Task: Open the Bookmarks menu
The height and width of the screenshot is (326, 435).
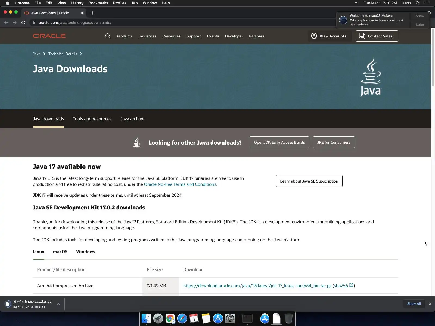Action: tap(98, 3)
